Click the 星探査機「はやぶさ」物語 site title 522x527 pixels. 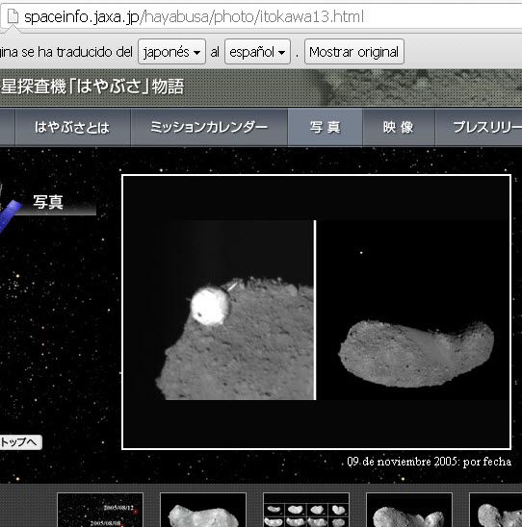(x=91, y=87)
